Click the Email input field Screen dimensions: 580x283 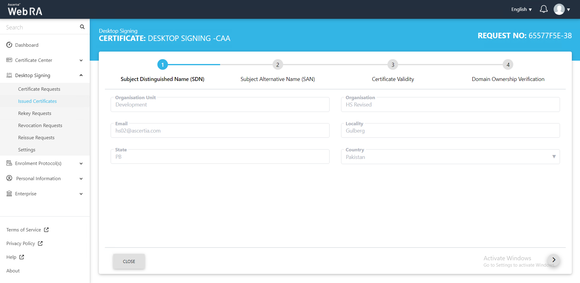(220, 131)
